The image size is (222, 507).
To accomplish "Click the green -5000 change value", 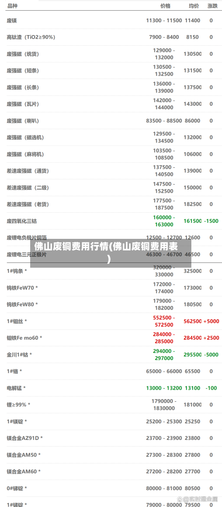I will tap(211, 355).
